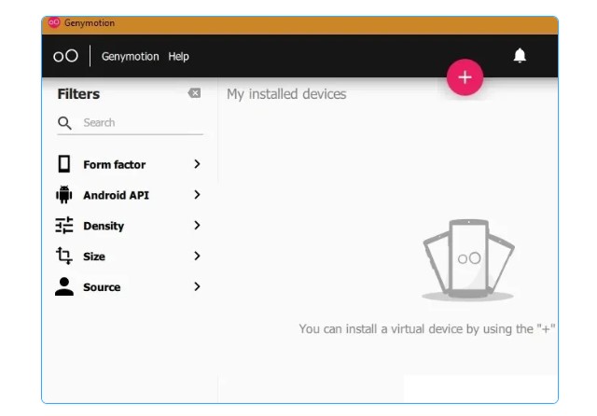Focus the filter Search field
The width and height of the screenshot is (597, 416).
click(x=131, y=123)
